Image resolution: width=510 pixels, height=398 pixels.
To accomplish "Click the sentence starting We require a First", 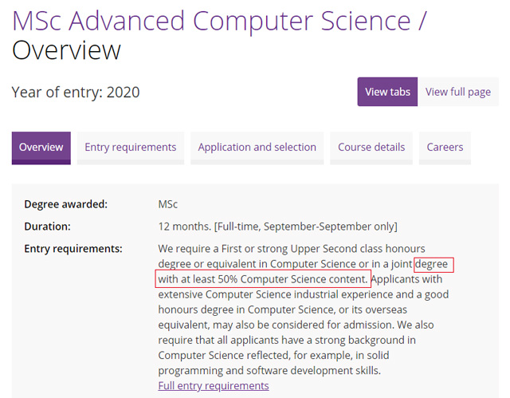I will point(301,264).
